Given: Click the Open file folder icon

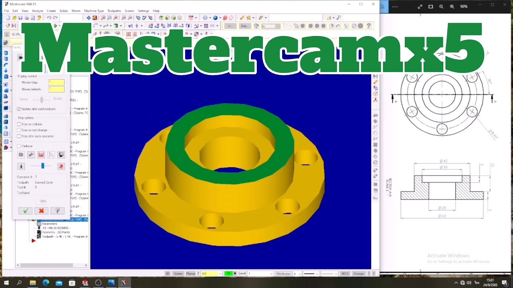Looking at the screenshot, I should (x=14, y=18).
